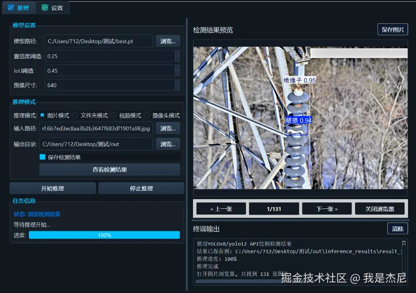Click the 100% progress bar
This screenshot has width=416, height=293.
[x=104, y=235]
